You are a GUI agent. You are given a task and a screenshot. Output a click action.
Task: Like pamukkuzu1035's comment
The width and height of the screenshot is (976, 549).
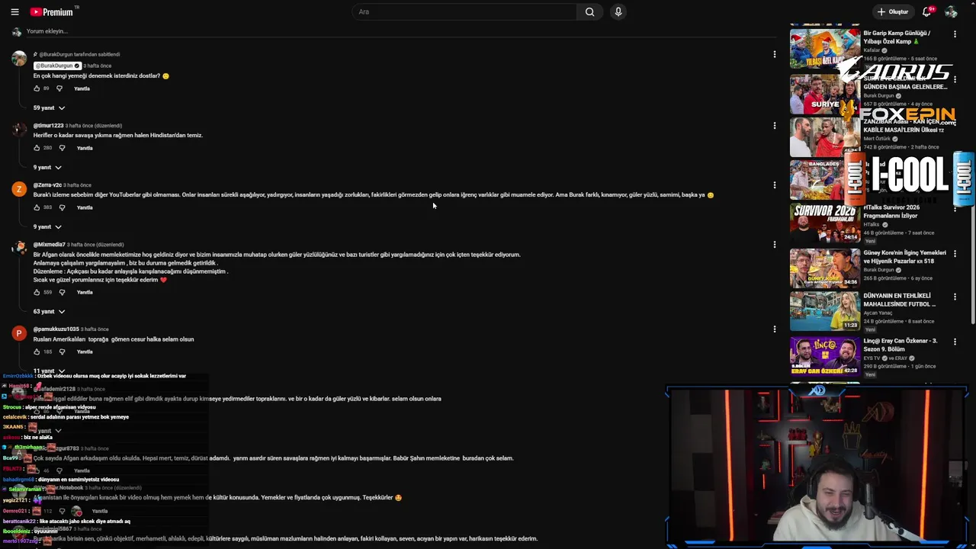(37, 352)
